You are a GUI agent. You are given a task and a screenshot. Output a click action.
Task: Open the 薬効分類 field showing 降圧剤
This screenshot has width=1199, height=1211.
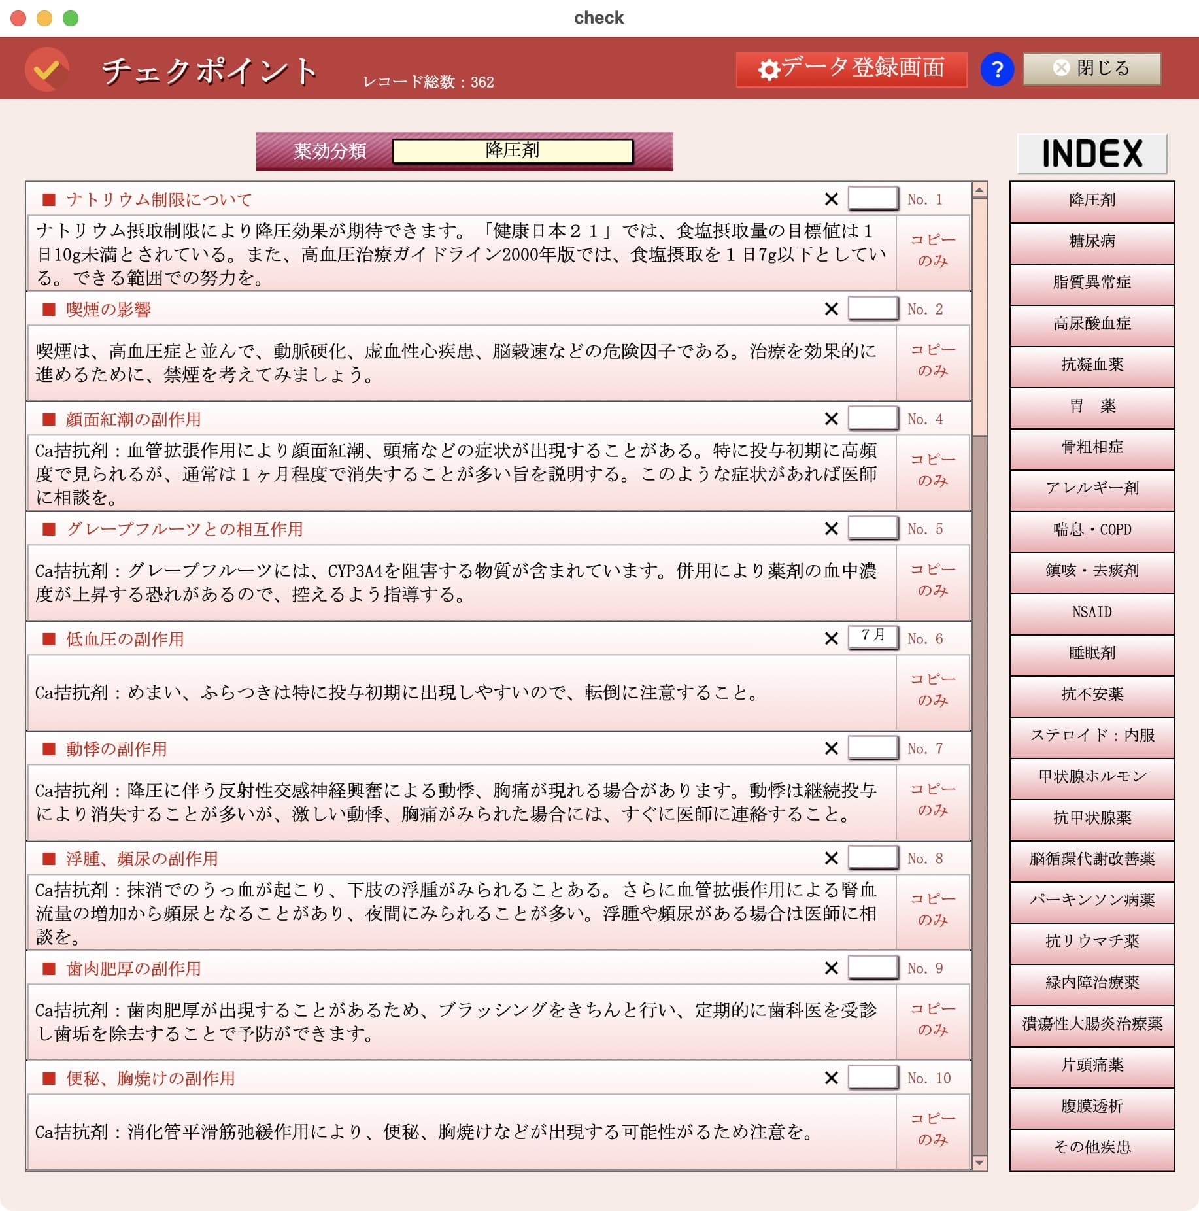tap(513, 151)
